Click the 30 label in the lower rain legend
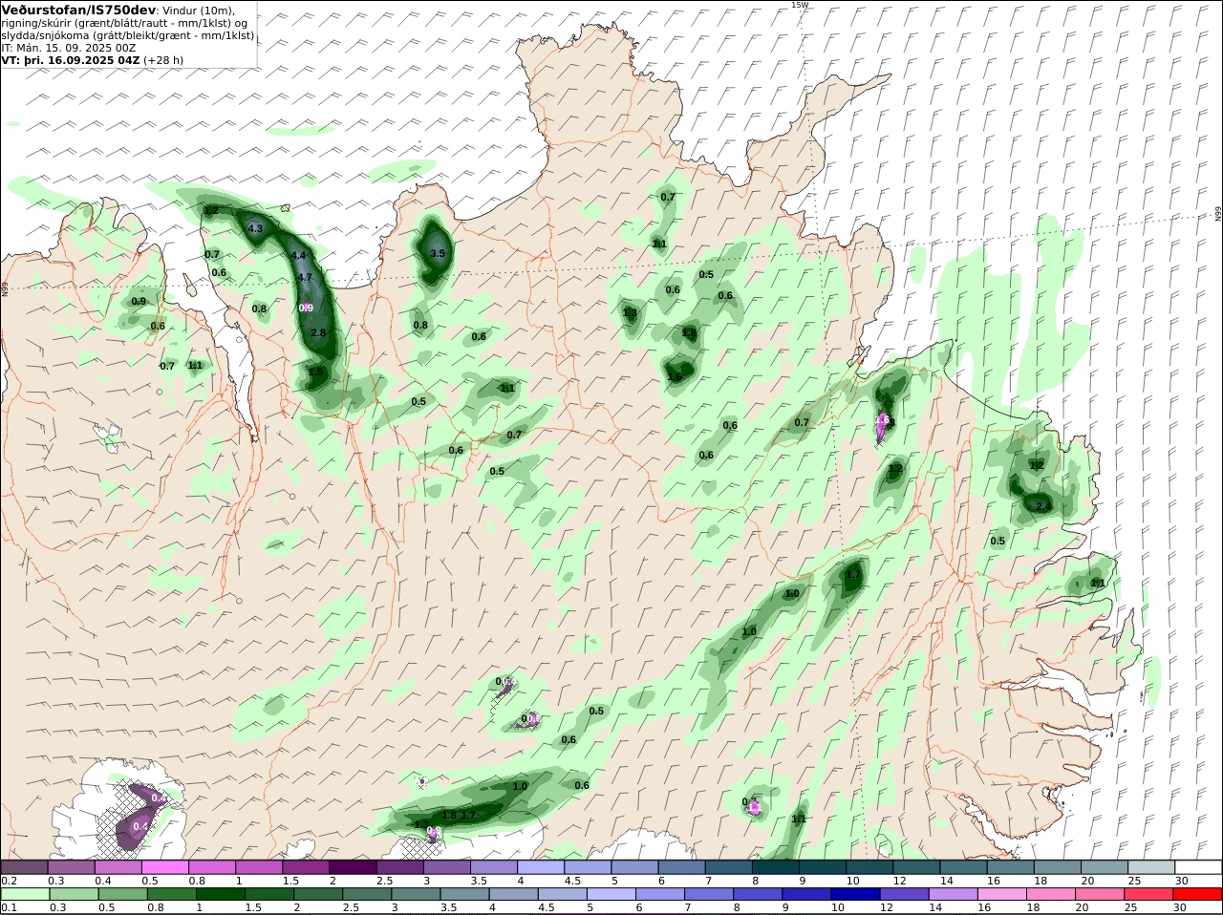This screenshot has width=1223, height=915. [1182, 907]
